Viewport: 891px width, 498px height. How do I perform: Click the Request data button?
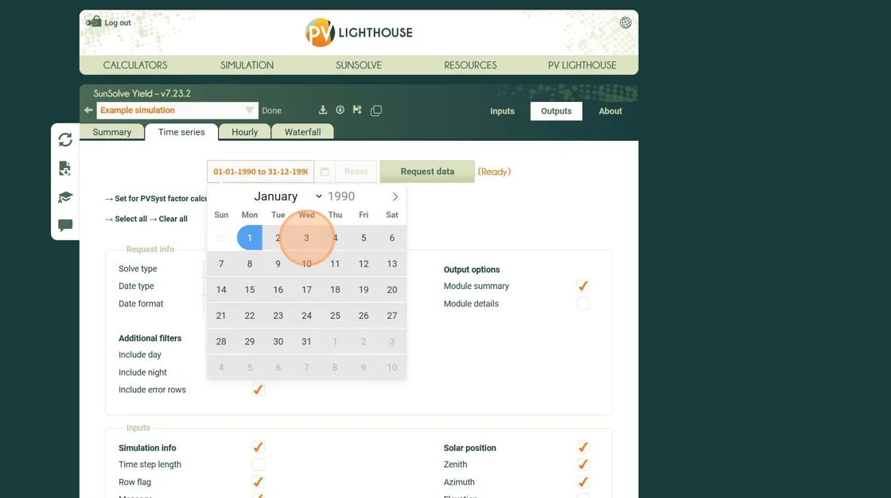(427, 172)
